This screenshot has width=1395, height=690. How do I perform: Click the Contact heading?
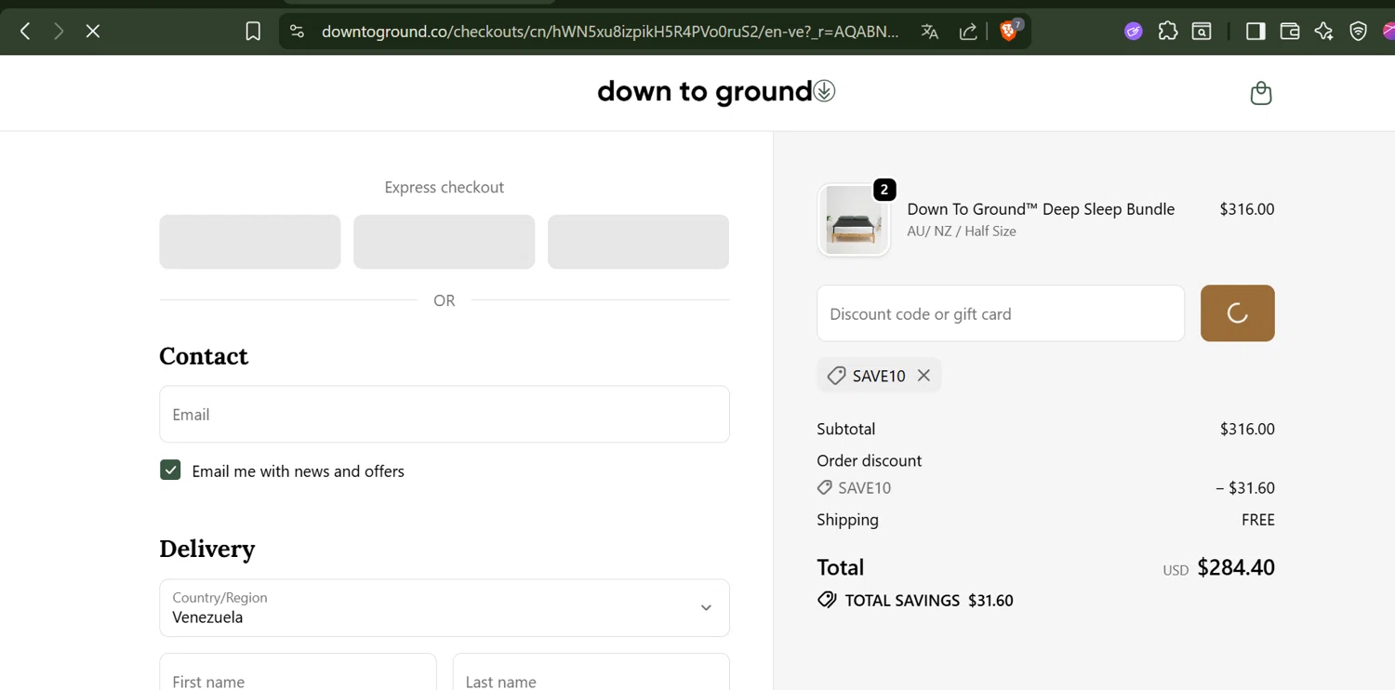coord(204,356)
